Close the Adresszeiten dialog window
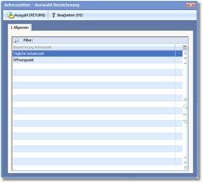 tap(190, 5)
